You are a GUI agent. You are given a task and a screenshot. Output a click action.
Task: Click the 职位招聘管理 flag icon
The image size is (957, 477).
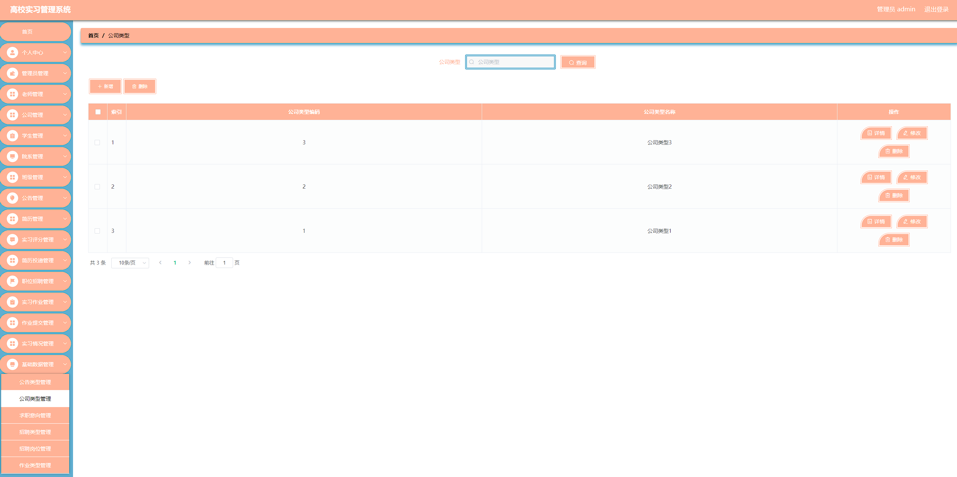tap(12, 281)
